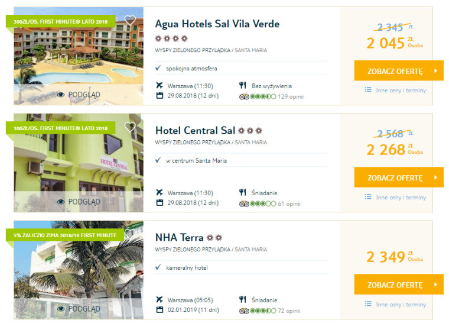This screenshot has height=323, width=449.
Task: Open the NHA Terra hotel title link
Action: (179, 237)
